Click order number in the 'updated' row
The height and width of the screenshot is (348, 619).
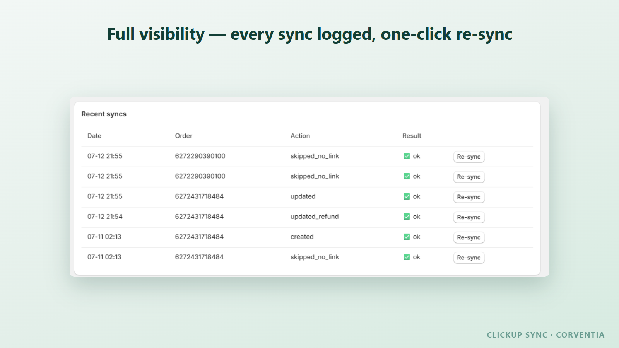click(x=199, y=196)
